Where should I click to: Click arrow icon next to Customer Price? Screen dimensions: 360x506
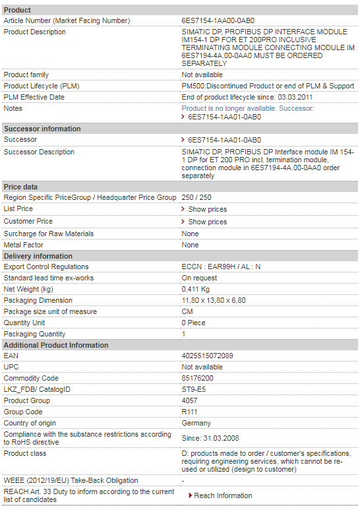point(183,222)
